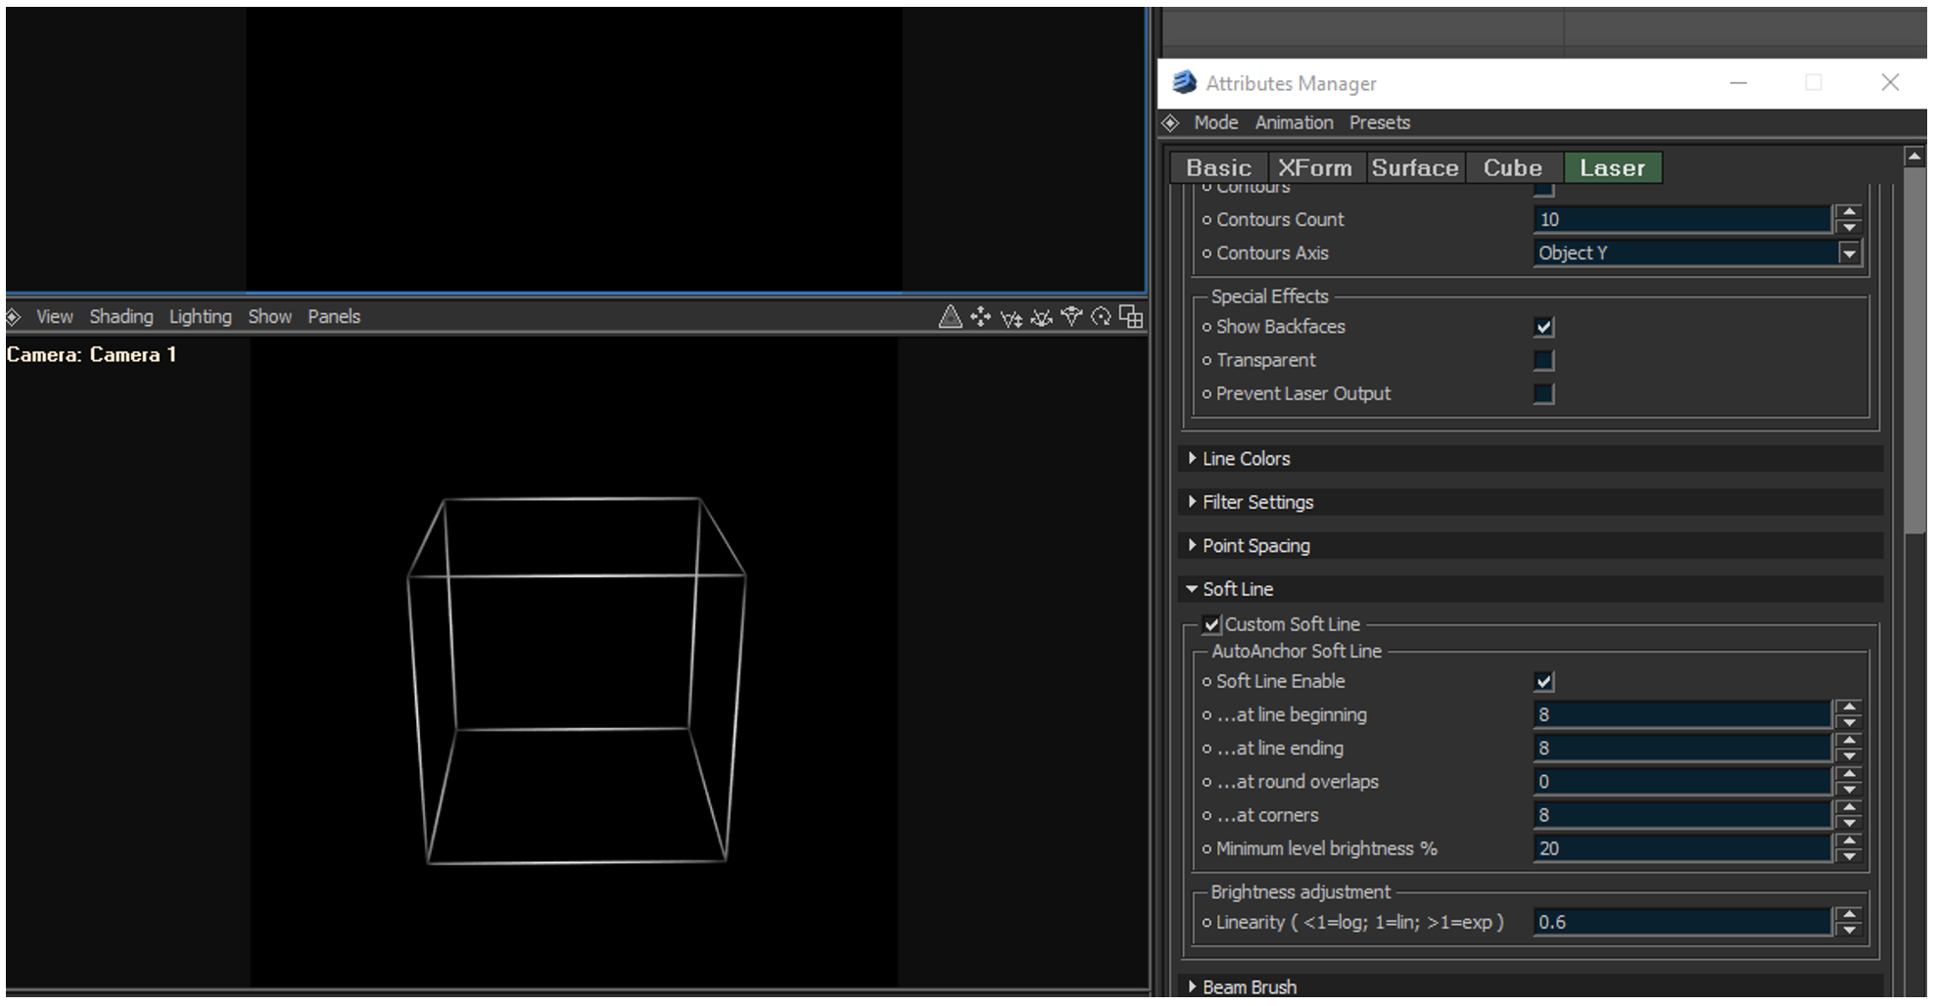Click the Linearity input field
Screen dimensions: 1937x1006
pyautogui.click(x=1680, y=923)
